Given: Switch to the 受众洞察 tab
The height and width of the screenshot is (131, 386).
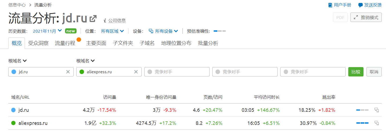Looking at the screenshot, I should [38, 43].
